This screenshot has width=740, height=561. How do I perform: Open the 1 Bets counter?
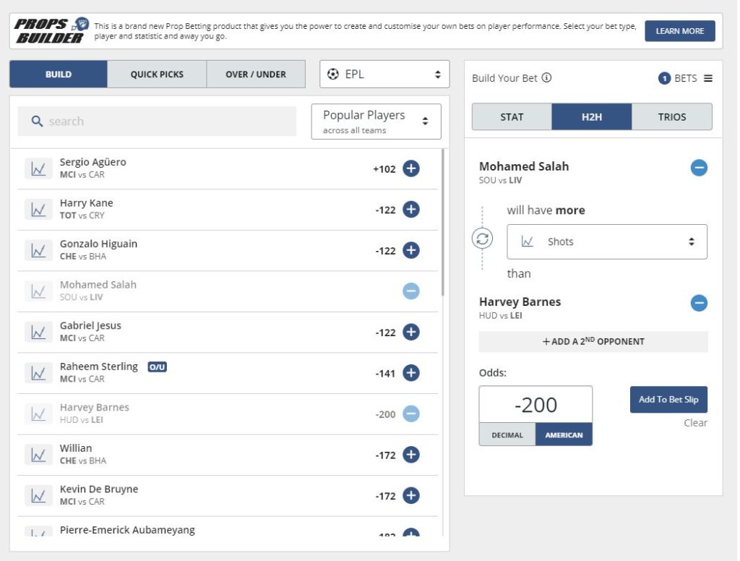(x=678, y=78)
